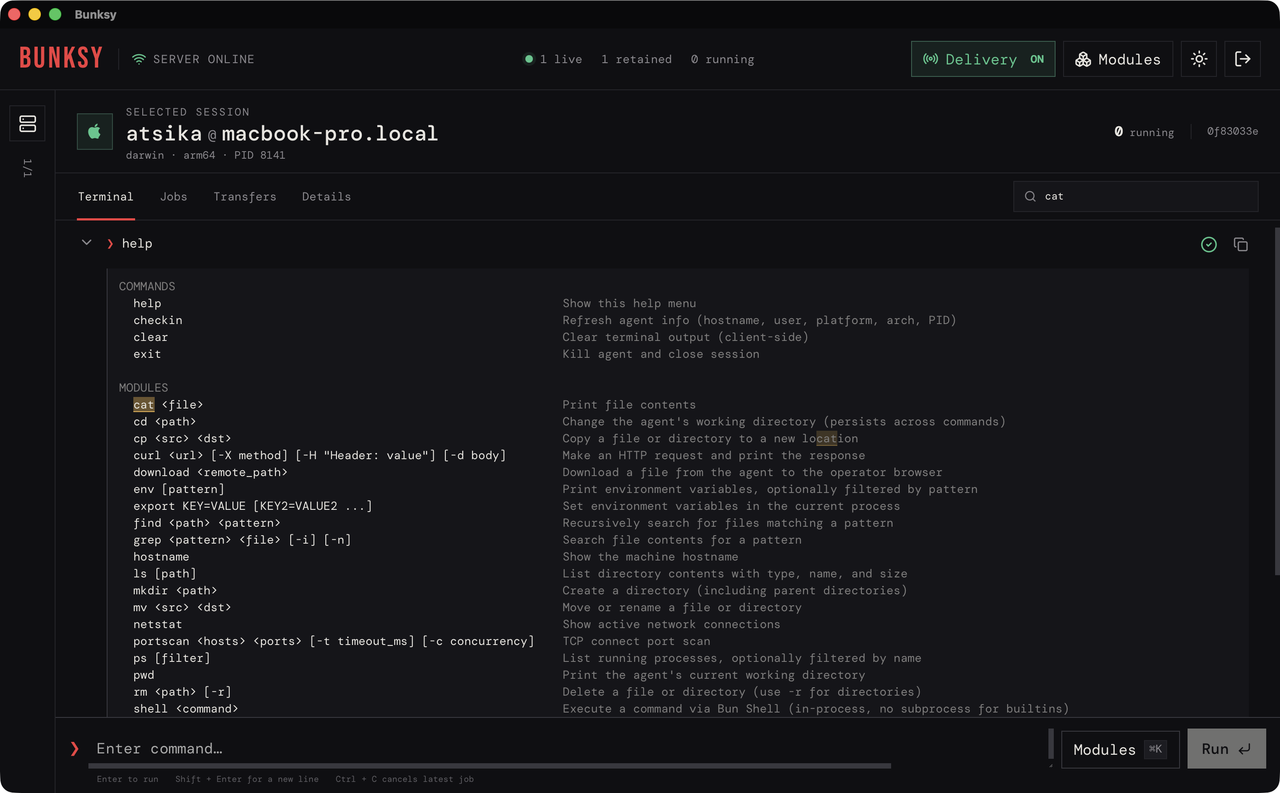This screenshot has width=1280, height=793.
Task: Click the darwin · arm64 · PID 8141 text
Action: pyautogui.click(x=205, y=155)
